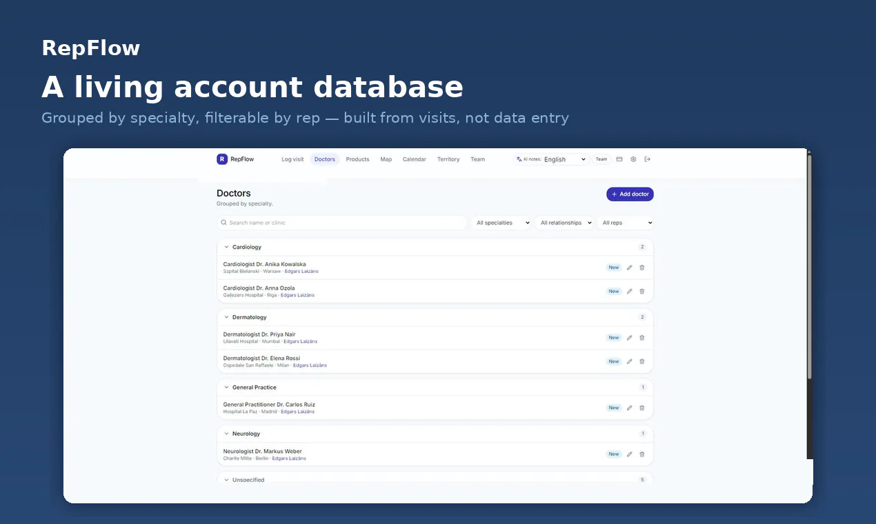Select "Dermatologist Dr. Elena Rossi" row text
876x524 pixels.
(261, 359)
